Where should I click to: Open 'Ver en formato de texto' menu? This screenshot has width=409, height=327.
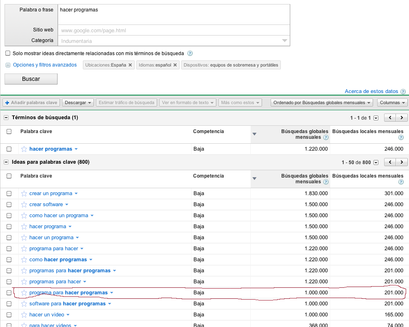pyautogui.click(x=187, y=102)
